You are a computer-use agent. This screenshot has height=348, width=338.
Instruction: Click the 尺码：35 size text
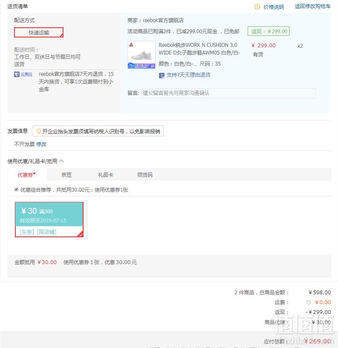210,64
